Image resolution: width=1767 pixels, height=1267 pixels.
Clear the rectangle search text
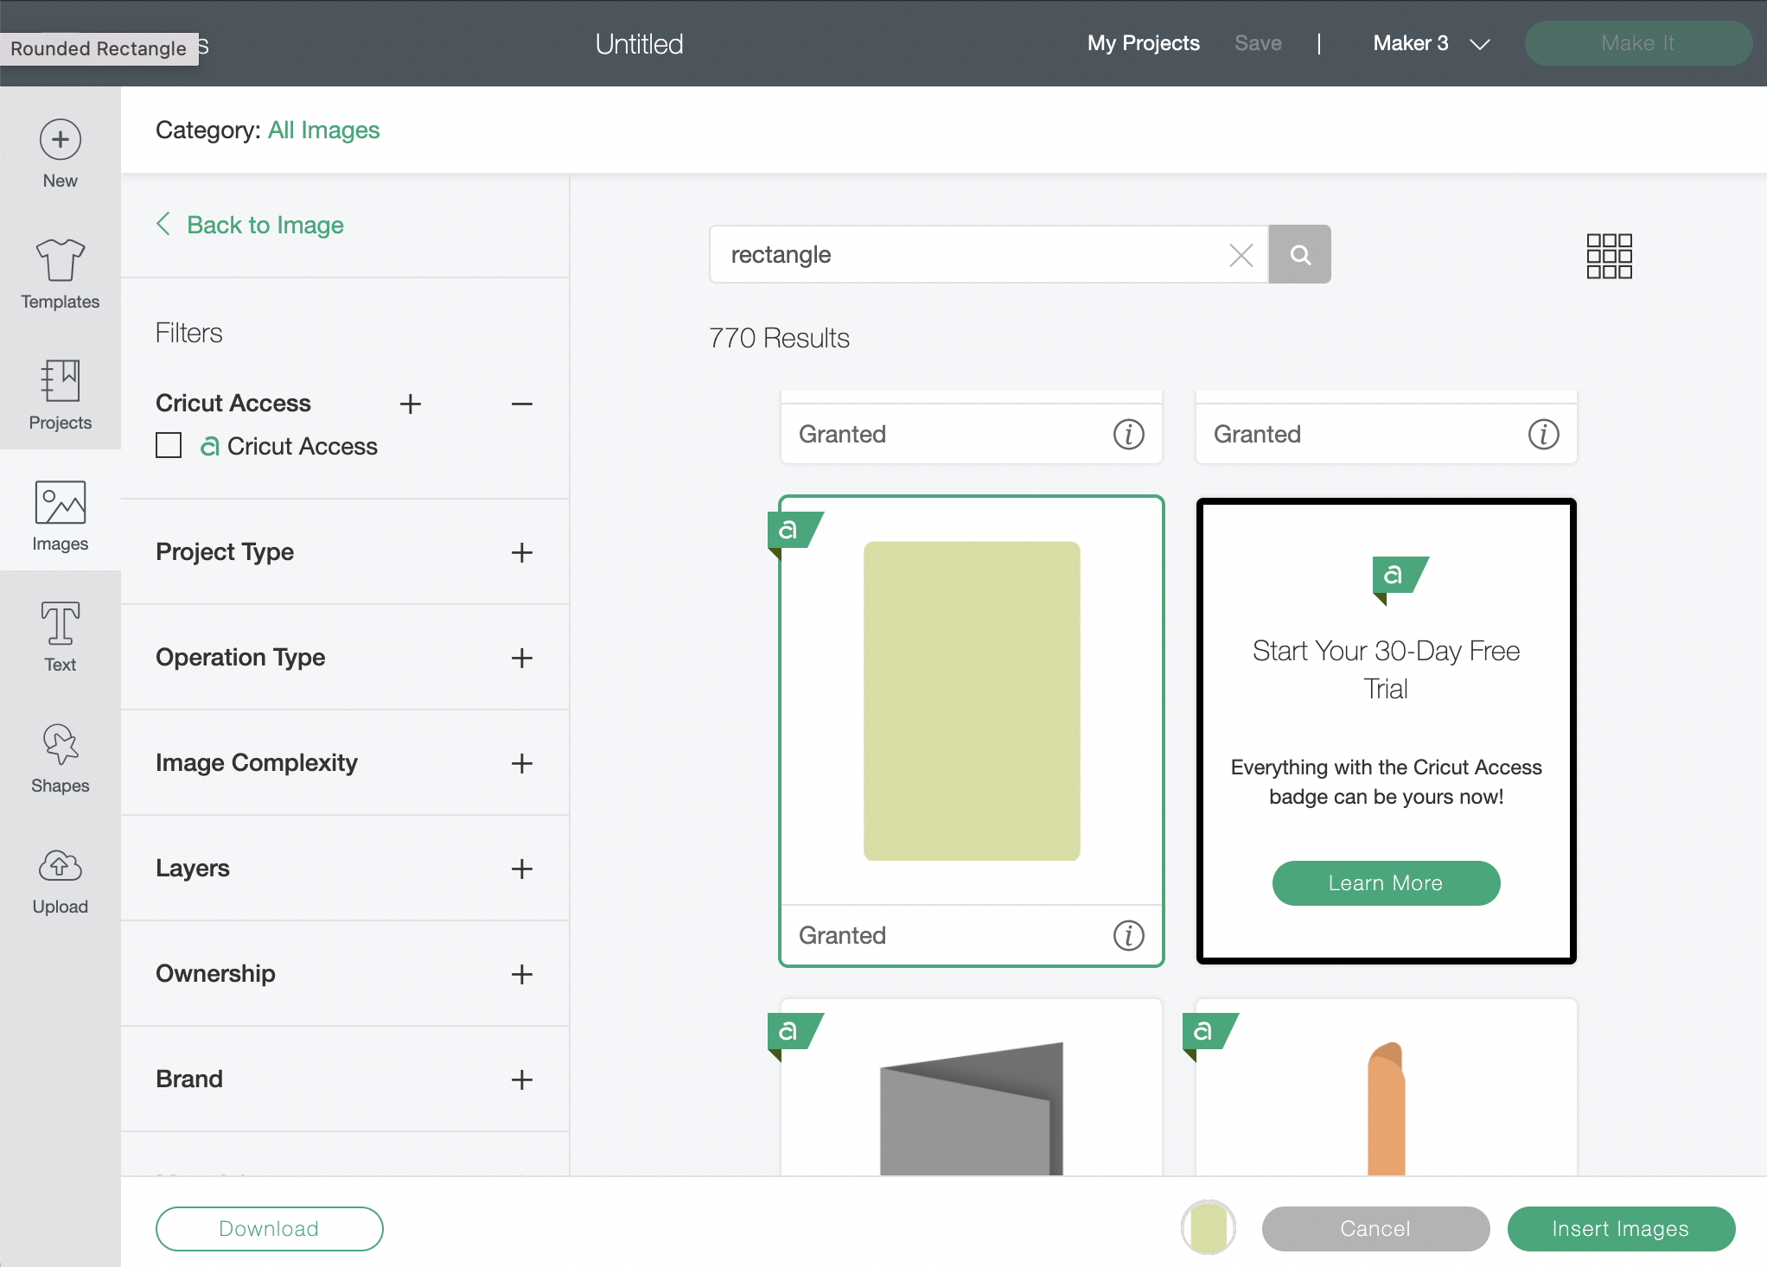point(1241,255)
